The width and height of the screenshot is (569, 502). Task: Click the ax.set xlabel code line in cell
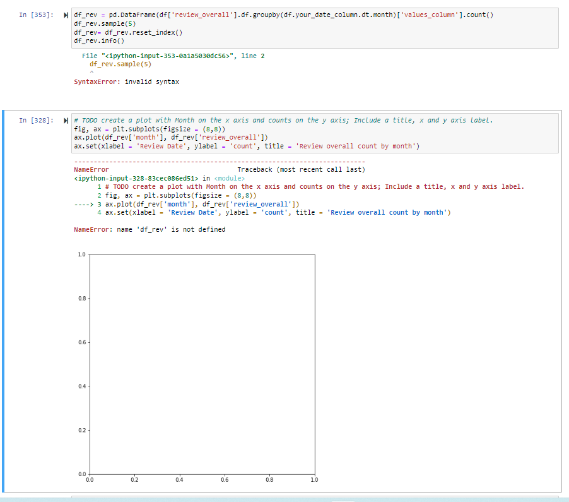(247, 146)
